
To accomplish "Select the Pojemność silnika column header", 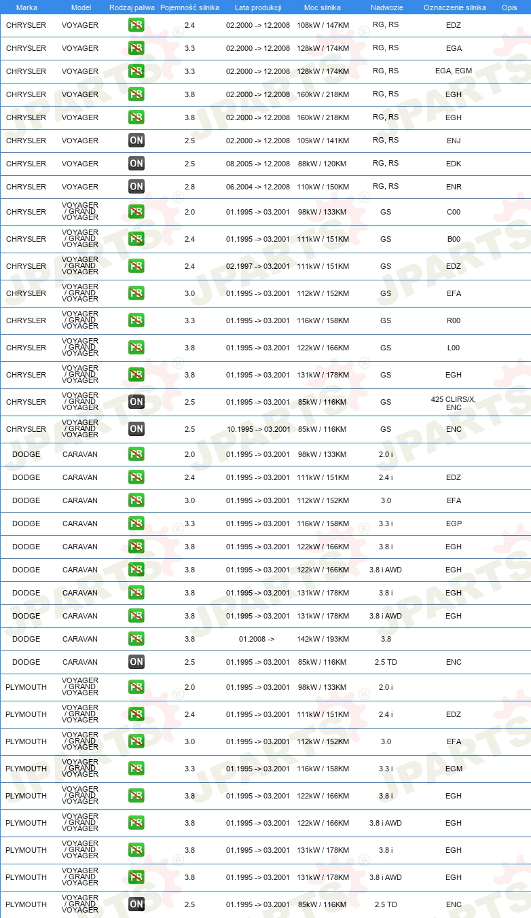I will (189, 7).
